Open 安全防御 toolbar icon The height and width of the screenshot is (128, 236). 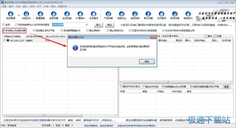[x=67, y=14]
